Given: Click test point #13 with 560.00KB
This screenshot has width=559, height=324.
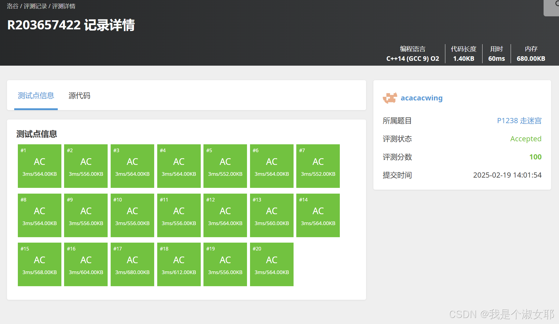Looking at the screenshot, I should (271, 215).
